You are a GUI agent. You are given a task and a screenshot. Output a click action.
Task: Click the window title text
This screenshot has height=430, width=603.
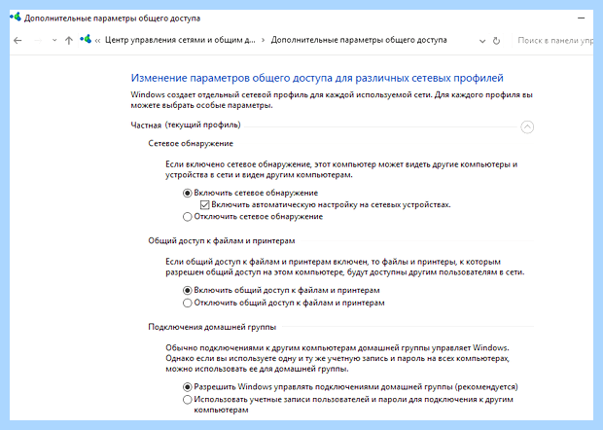(112, 18)
